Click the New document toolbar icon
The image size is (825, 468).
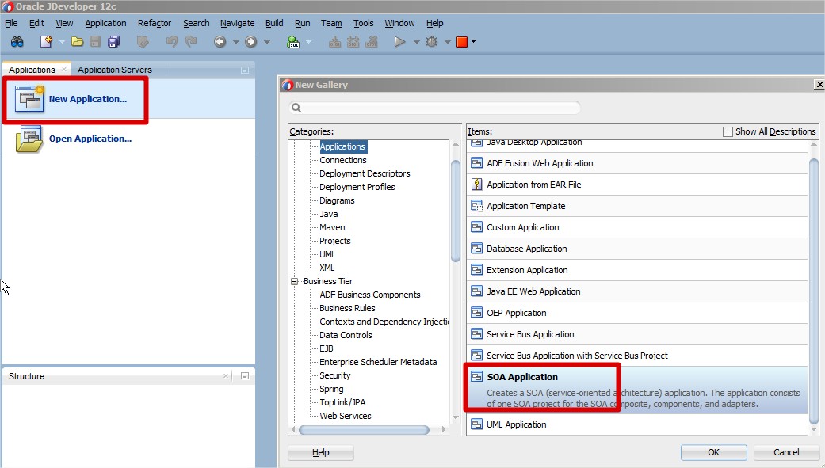(47, 42)
